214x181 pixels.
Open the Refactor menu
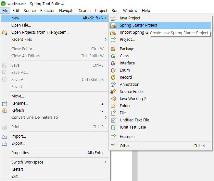click(x=47, y=11)
